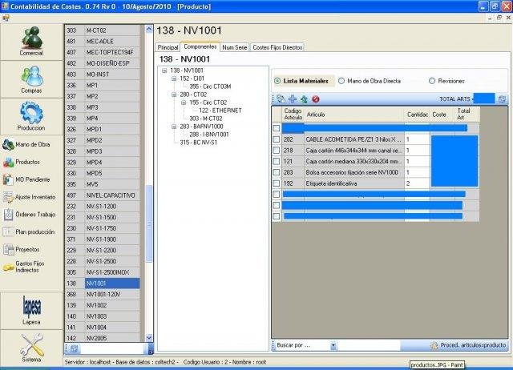Click the copy materials toolbar icon
This screenshot has width=513, height=370.
281,99
